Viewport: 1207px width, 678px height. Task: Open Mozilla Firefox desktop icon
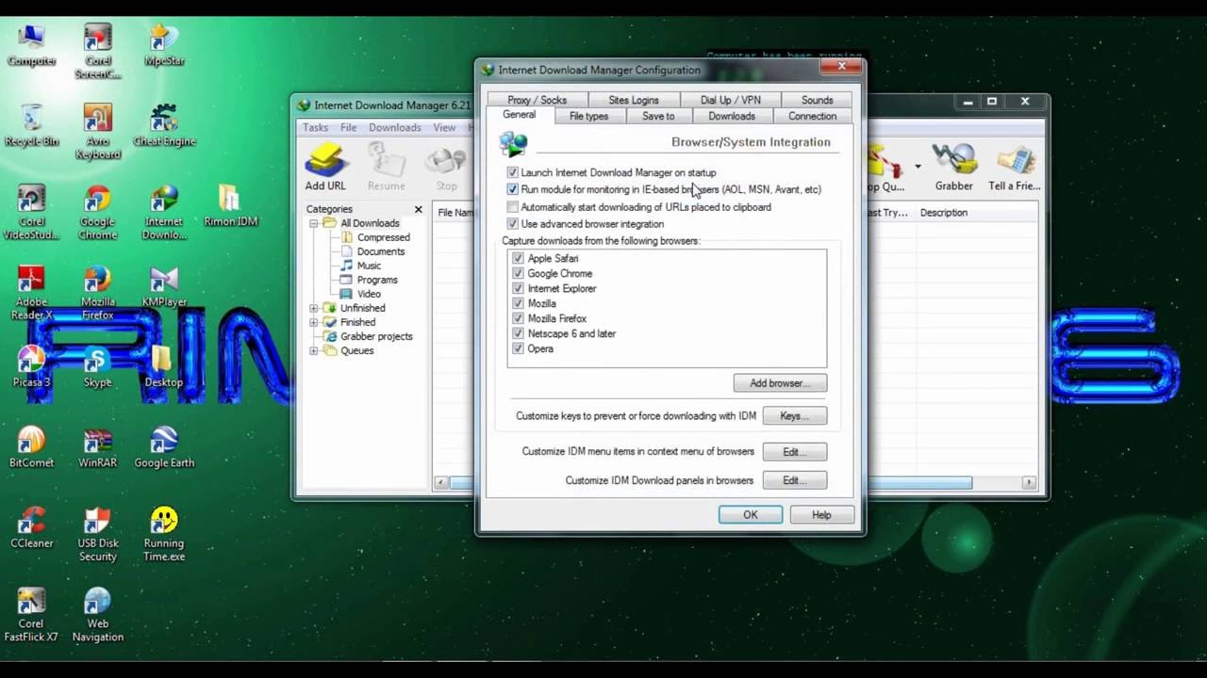coord(97,293)
